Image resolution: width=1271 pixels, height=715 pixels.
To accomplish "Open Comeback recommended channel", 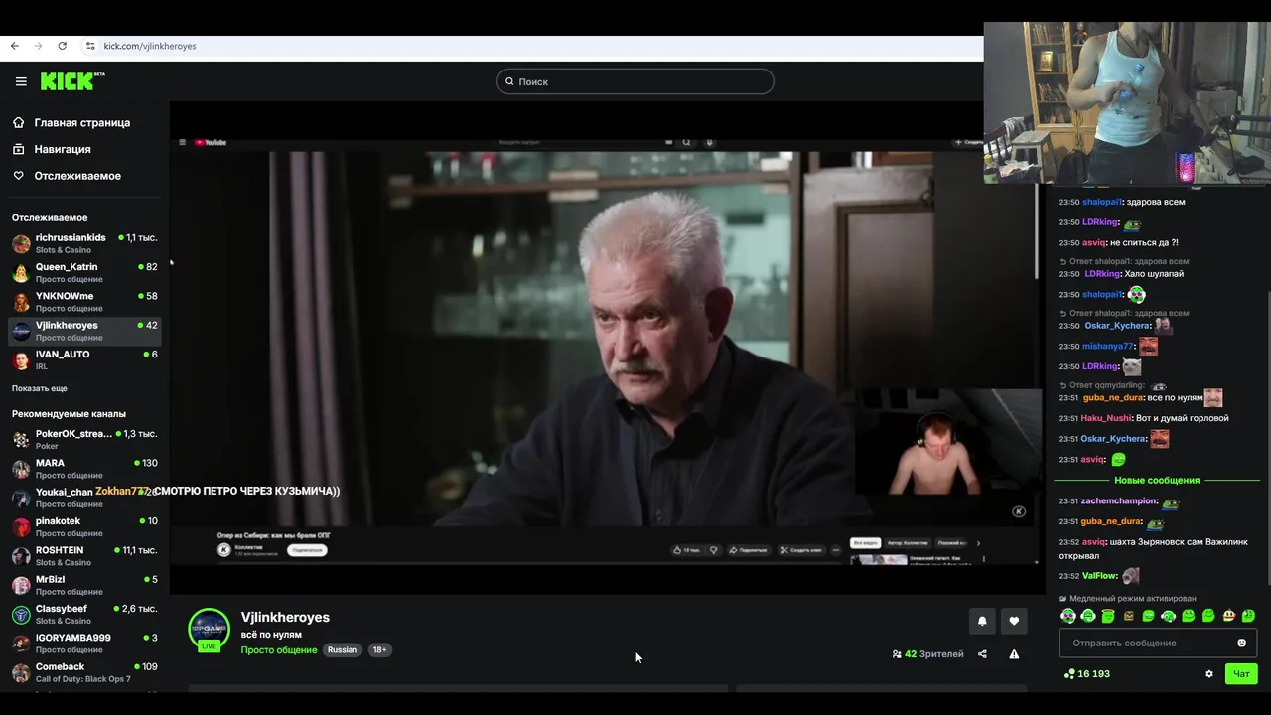I will tap(84, 671).
